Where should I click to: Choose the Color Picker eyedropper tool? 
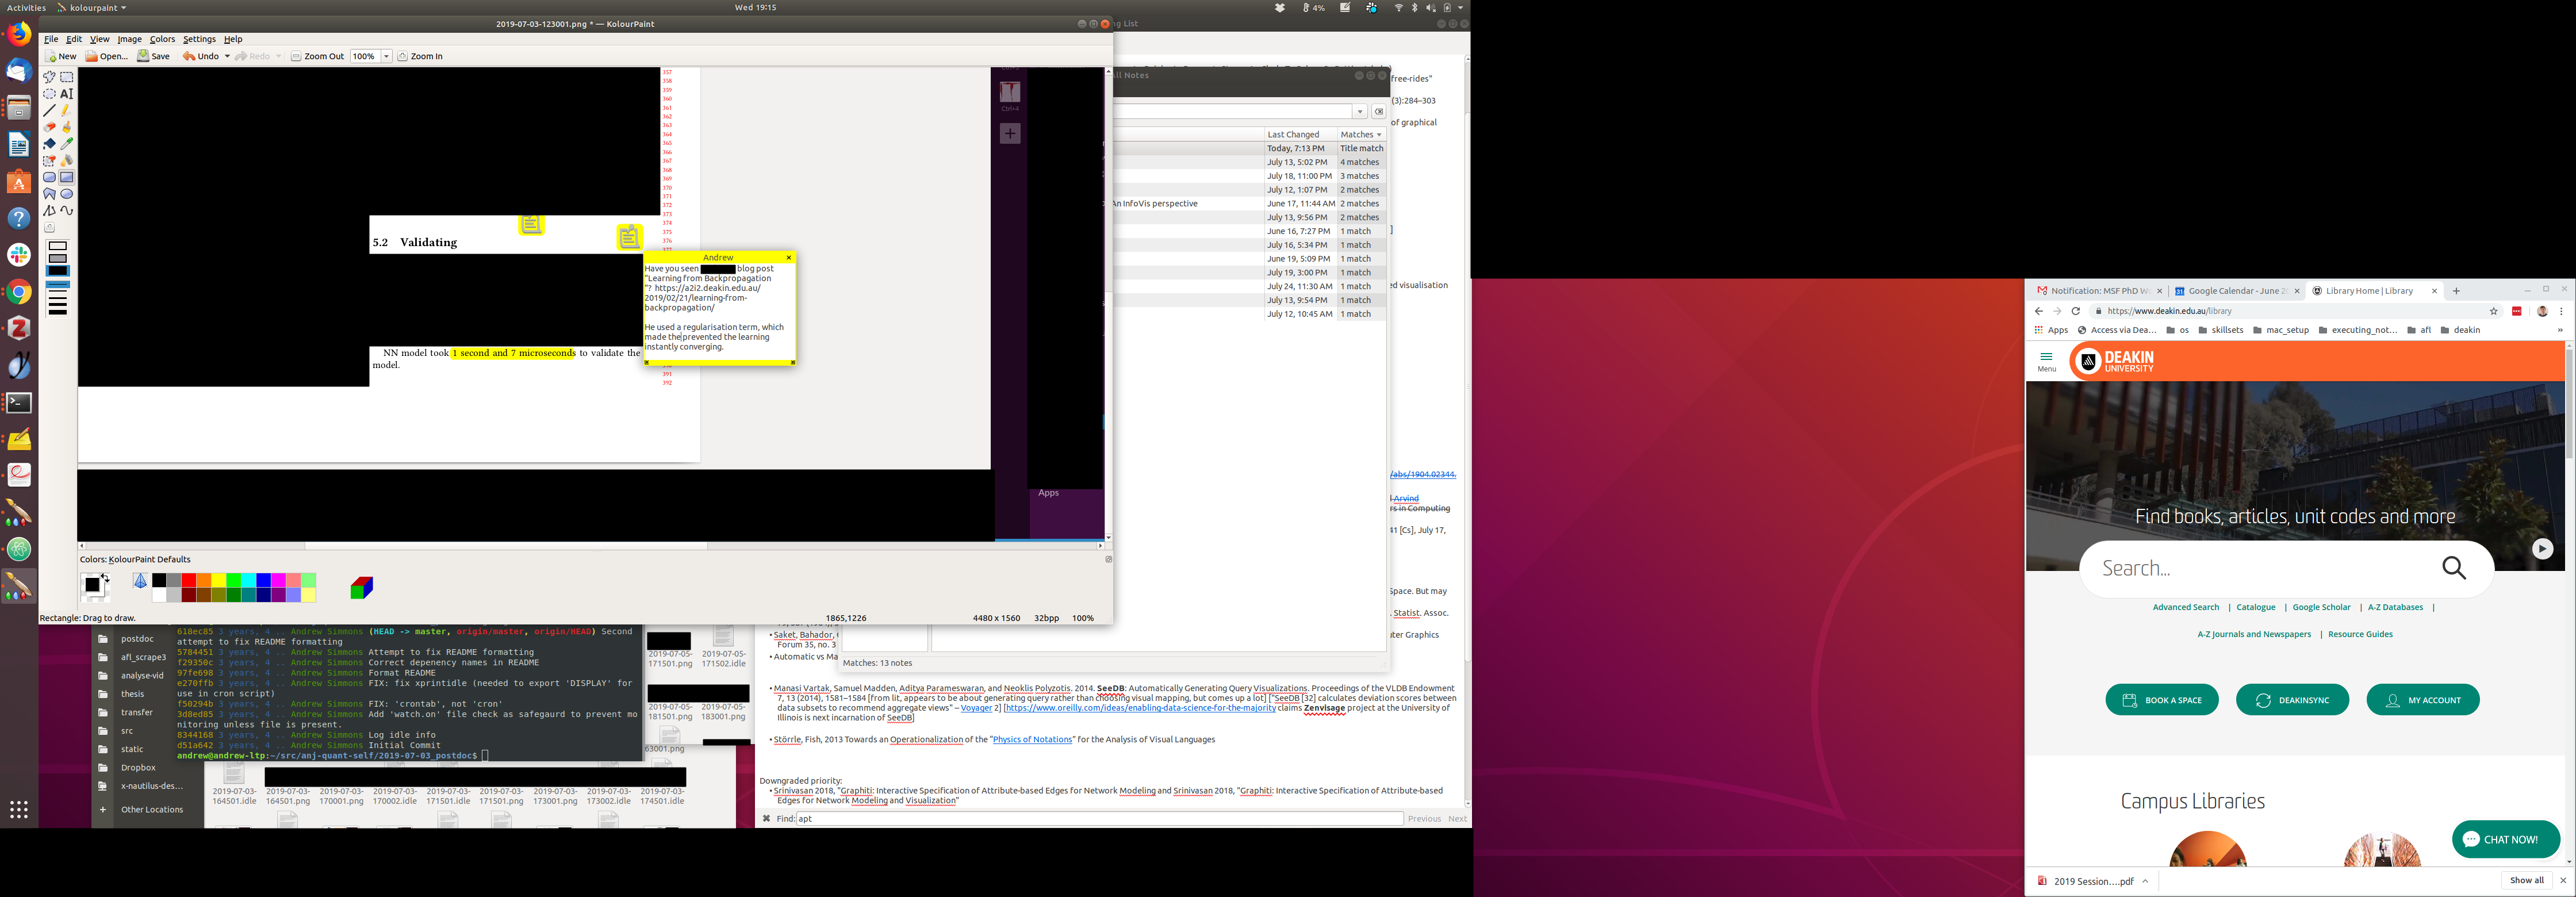(67, 144)
